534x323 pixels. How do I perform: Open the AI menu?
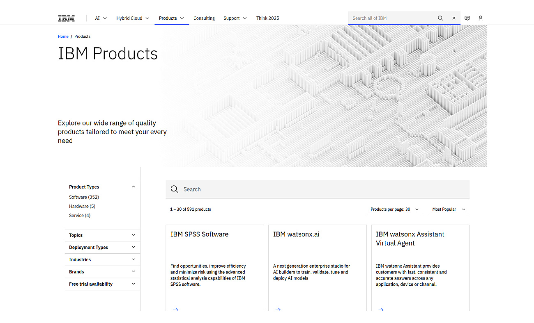tap(101, 18)
